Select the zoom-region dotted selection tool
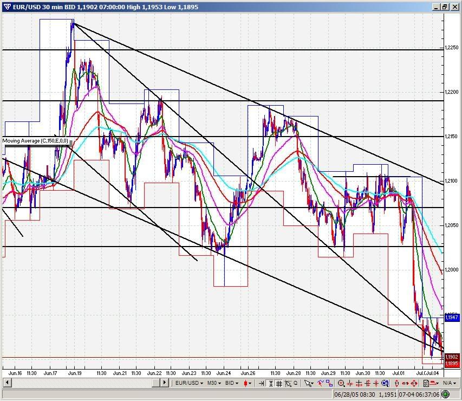This screenshot has height=401, width=462. coord(288,383)
